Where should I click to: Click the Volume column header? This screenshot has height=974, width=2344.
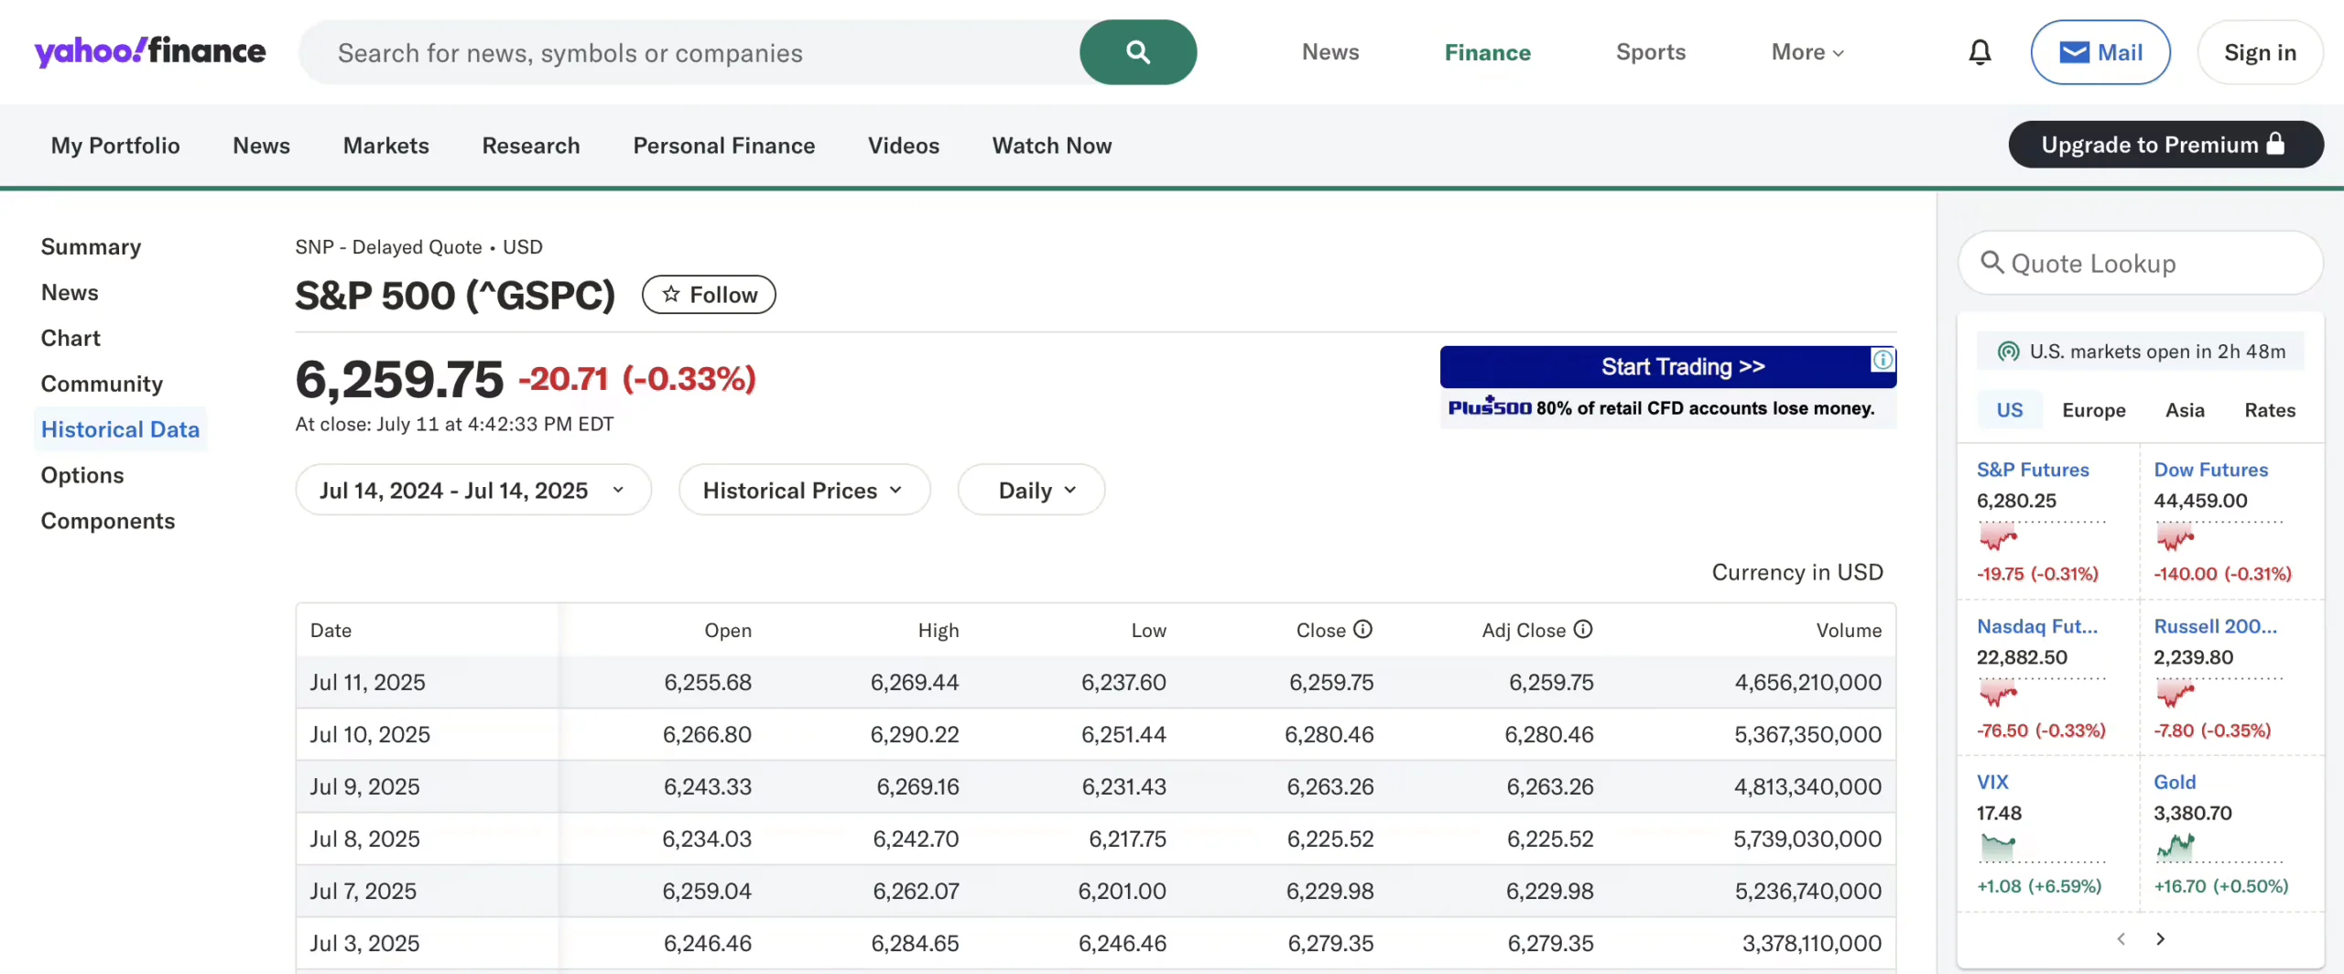coord(1849,630)
